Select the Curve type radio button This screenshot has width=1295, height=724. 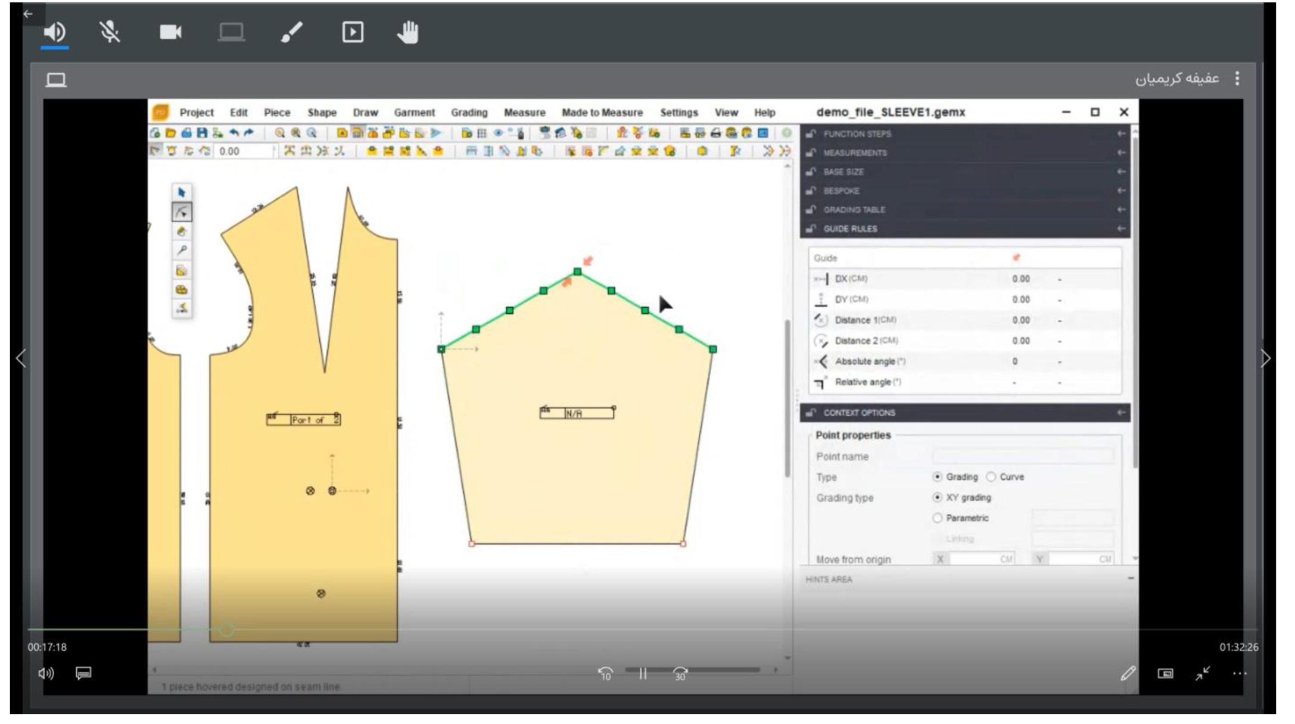click(991, 477)
